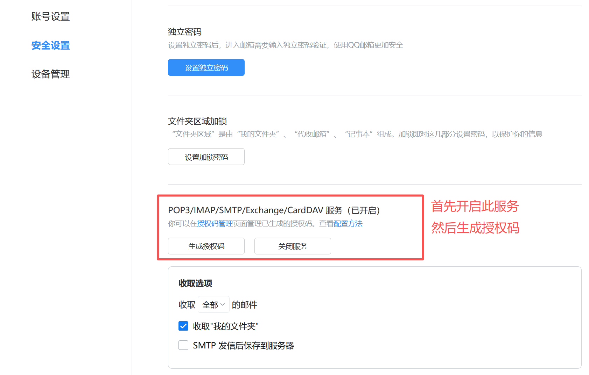Click the chevron arrow beside 全部
The width and height of the screenshot is (589, 375).
223,304
